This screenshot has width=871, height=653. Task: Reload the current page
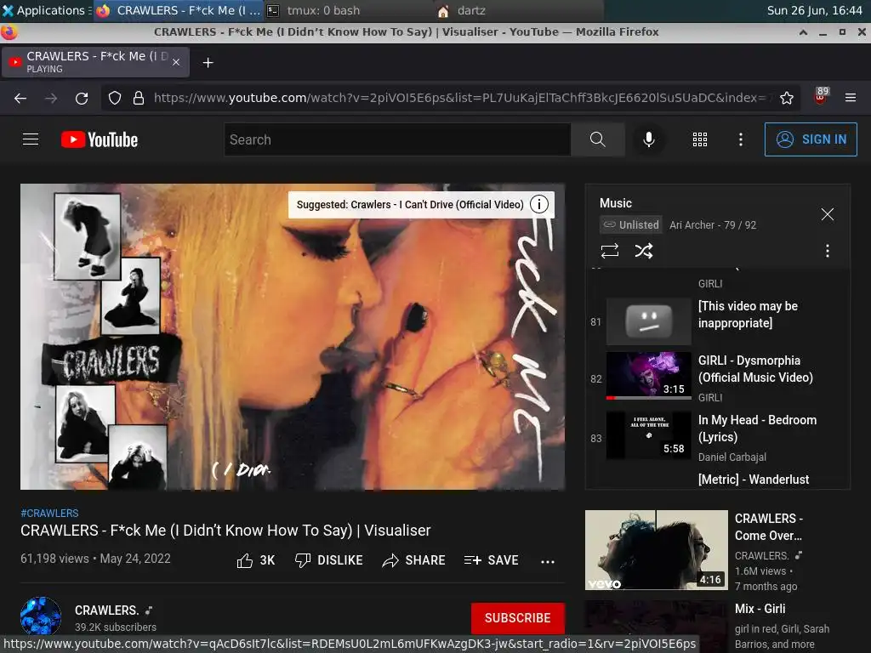coord(82,99)
